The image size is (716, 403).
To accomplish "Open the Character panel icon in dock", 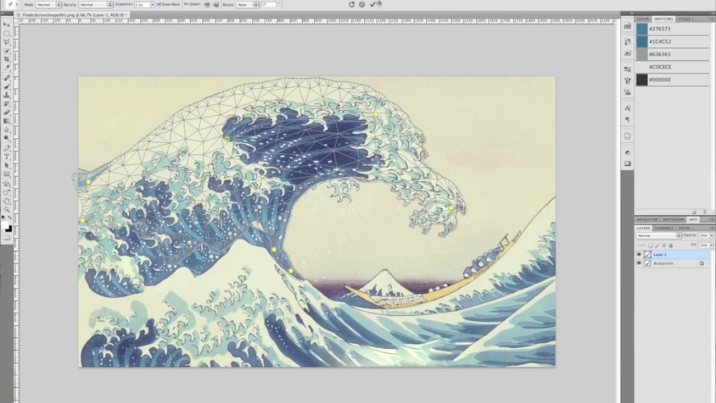I will click(627, 108).
